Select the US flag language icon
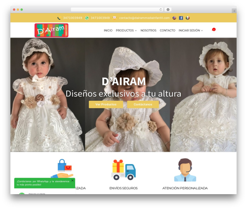This screenshot has width=247, height=209. click(174, 18)
